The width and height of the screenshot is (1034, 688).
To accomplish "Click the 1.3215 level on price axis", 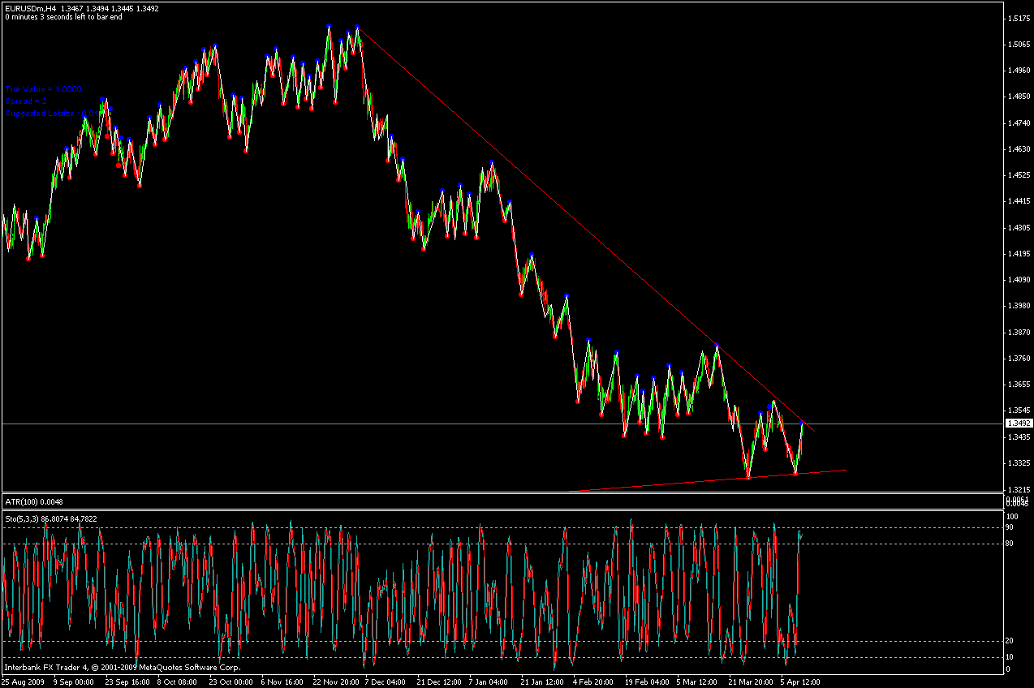I will pos(1018,489).
